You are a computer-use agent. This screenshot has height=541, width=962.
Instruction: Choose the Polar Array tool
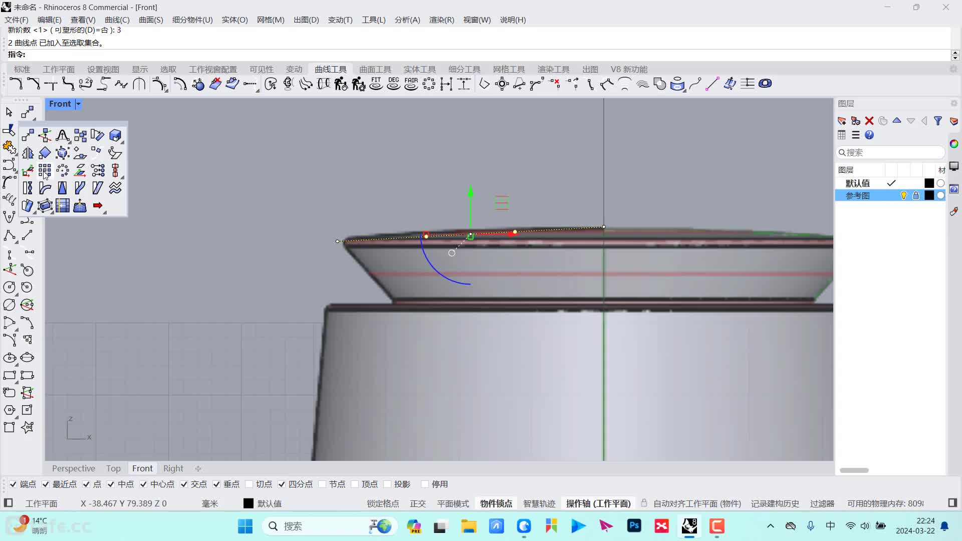pos(62,170)
